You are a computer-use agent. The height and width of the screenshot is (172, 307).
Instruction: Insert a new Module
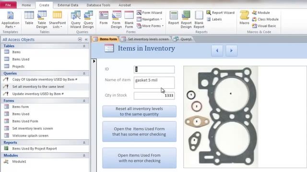tap(261, 13)
